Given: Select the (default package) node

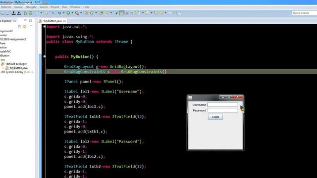Looking at the screenshot, I should pyautogui.click(x=16, y=64).
